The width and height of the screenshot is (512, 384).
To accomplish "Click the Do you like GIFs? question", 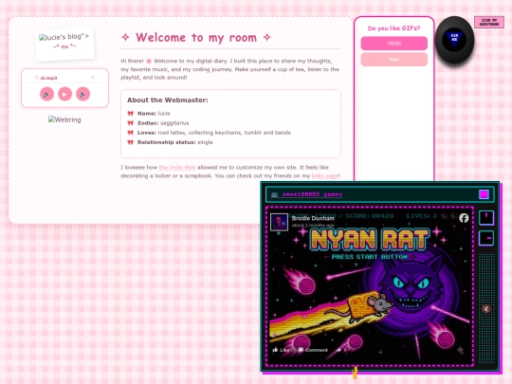I will coord(393,28).
